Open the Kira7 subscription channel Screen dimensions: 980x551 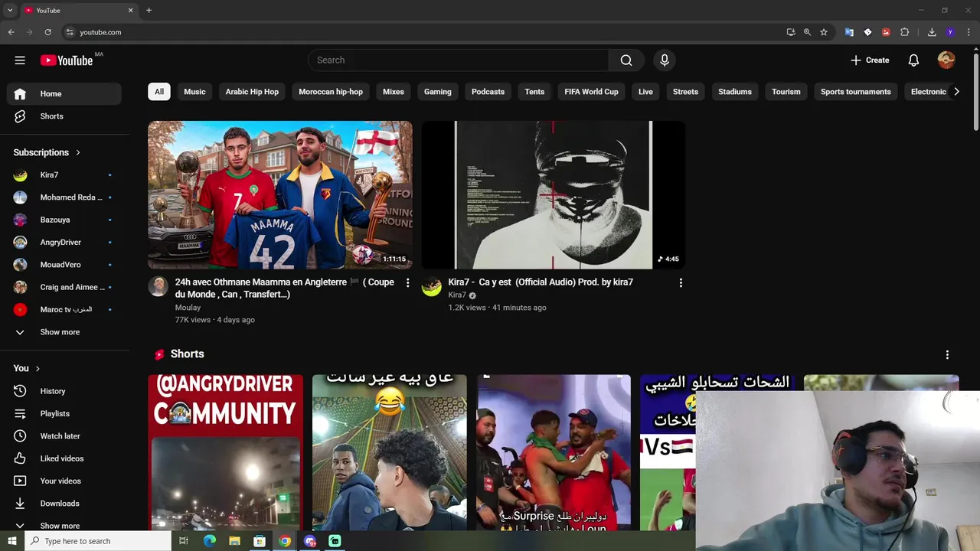click(x=64, y=175)
